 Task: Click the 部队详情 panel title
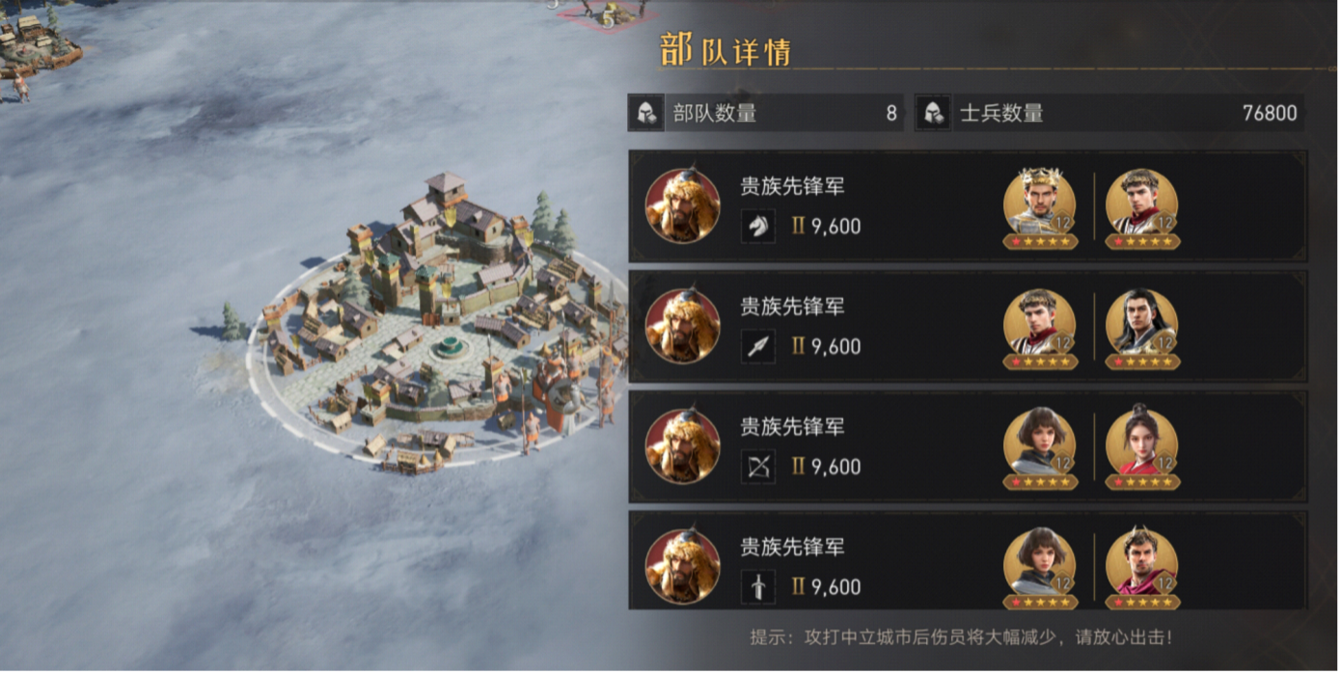(x=725, y=48)
